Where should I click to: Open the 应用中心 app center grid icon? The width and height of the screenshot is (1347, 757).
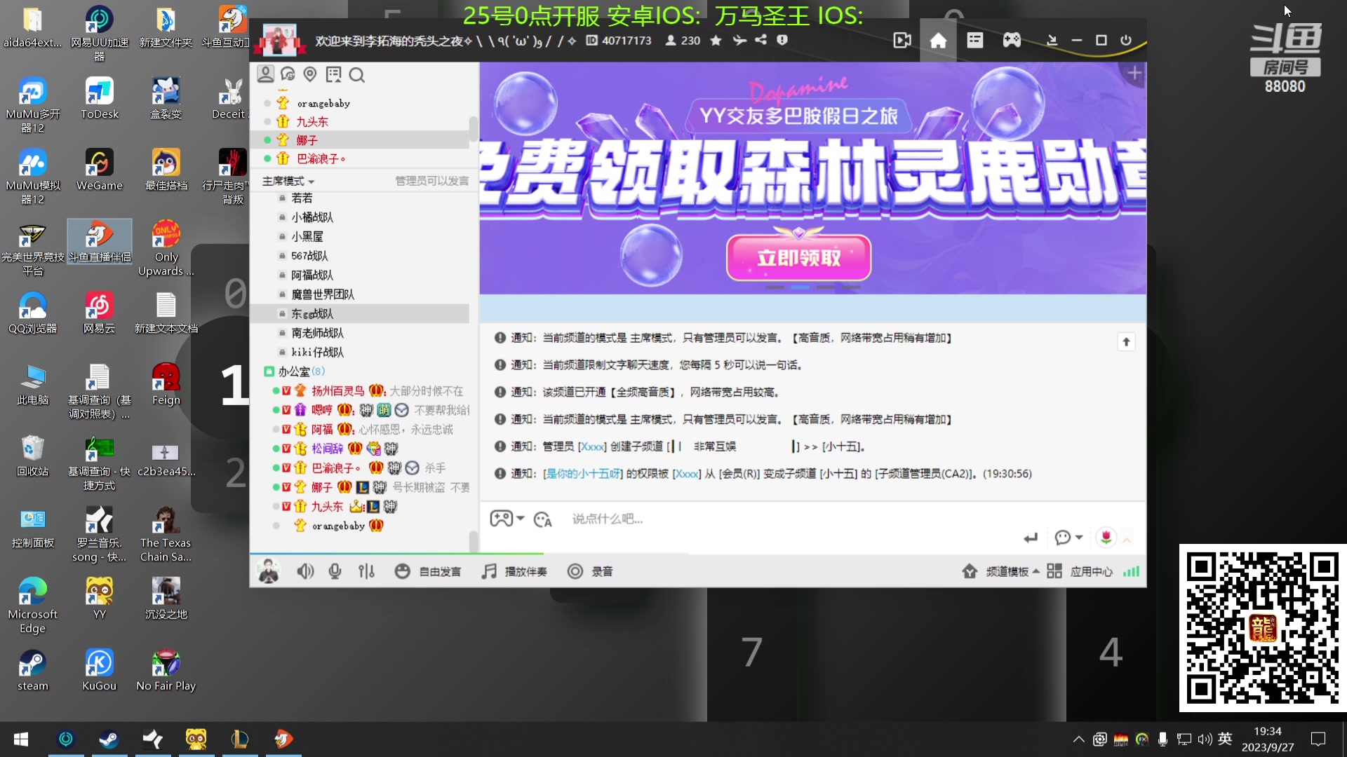(1054, 571)
